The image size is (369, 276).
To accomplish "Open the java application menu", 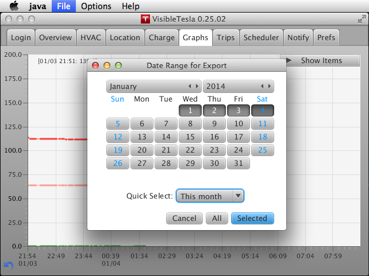I will [x=37, y=6].
